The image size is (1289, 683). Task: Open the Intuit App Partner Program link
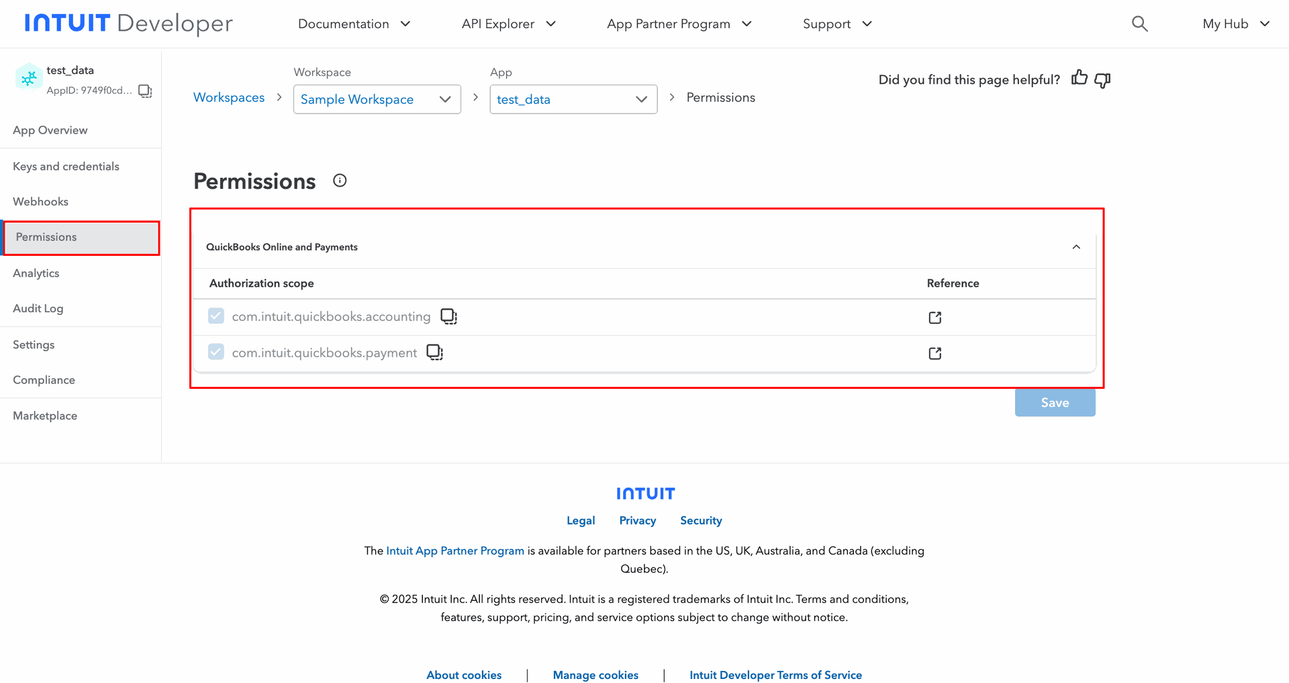(455, 551)
